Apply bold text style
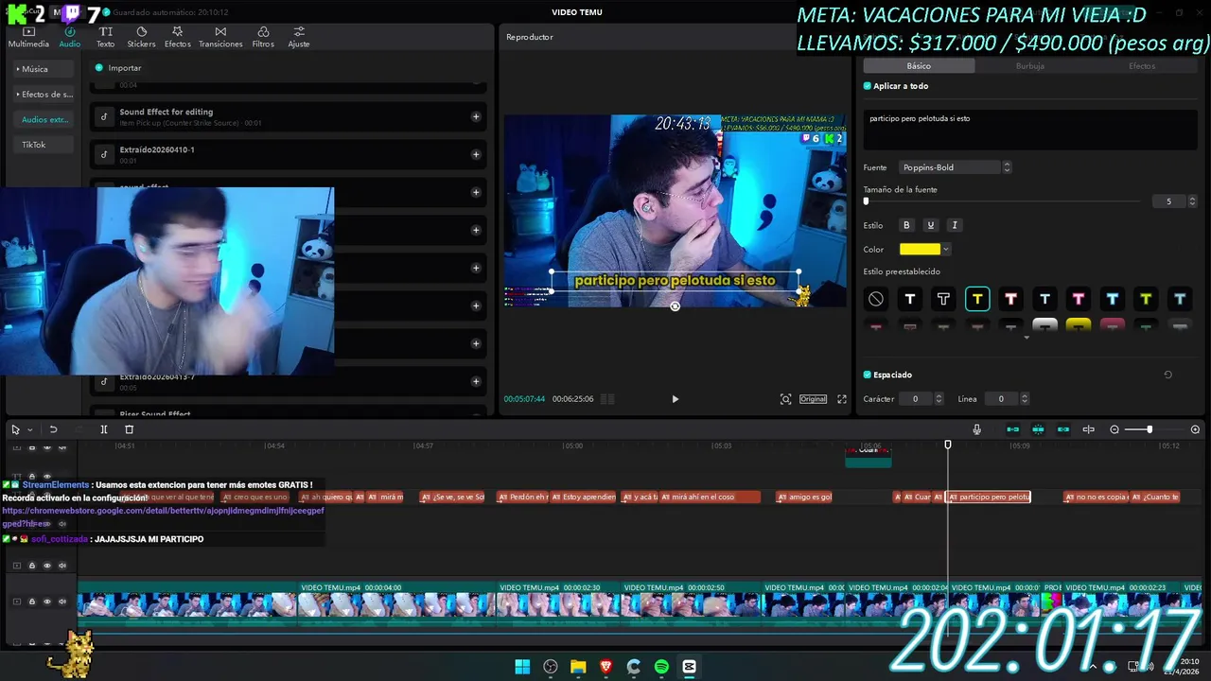The width and height of the screenshot is (1211, 681). coord(906,225)
